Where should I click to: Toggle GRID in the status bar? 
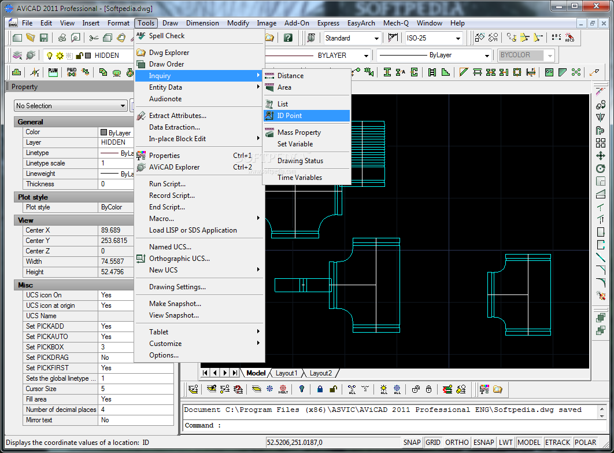[432, 443]
